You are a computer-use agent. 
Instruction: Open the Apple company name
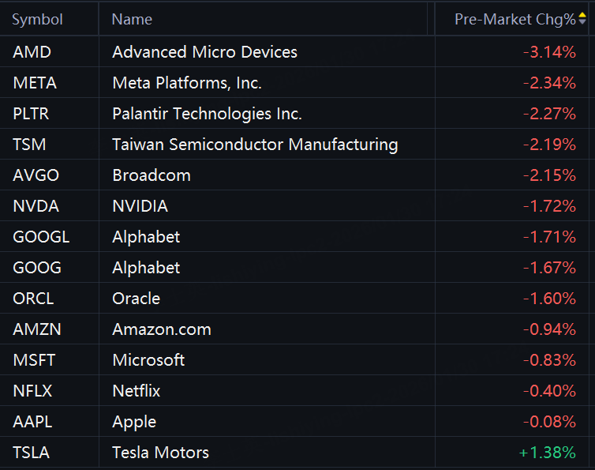(x=134, y=422)
